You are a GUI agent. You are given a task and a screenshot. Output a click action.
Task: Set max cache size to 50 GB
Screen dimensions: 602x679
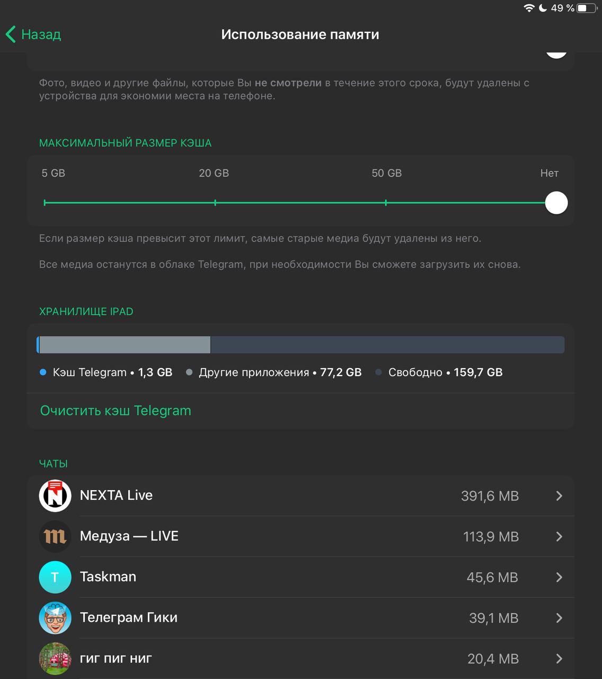386,203
